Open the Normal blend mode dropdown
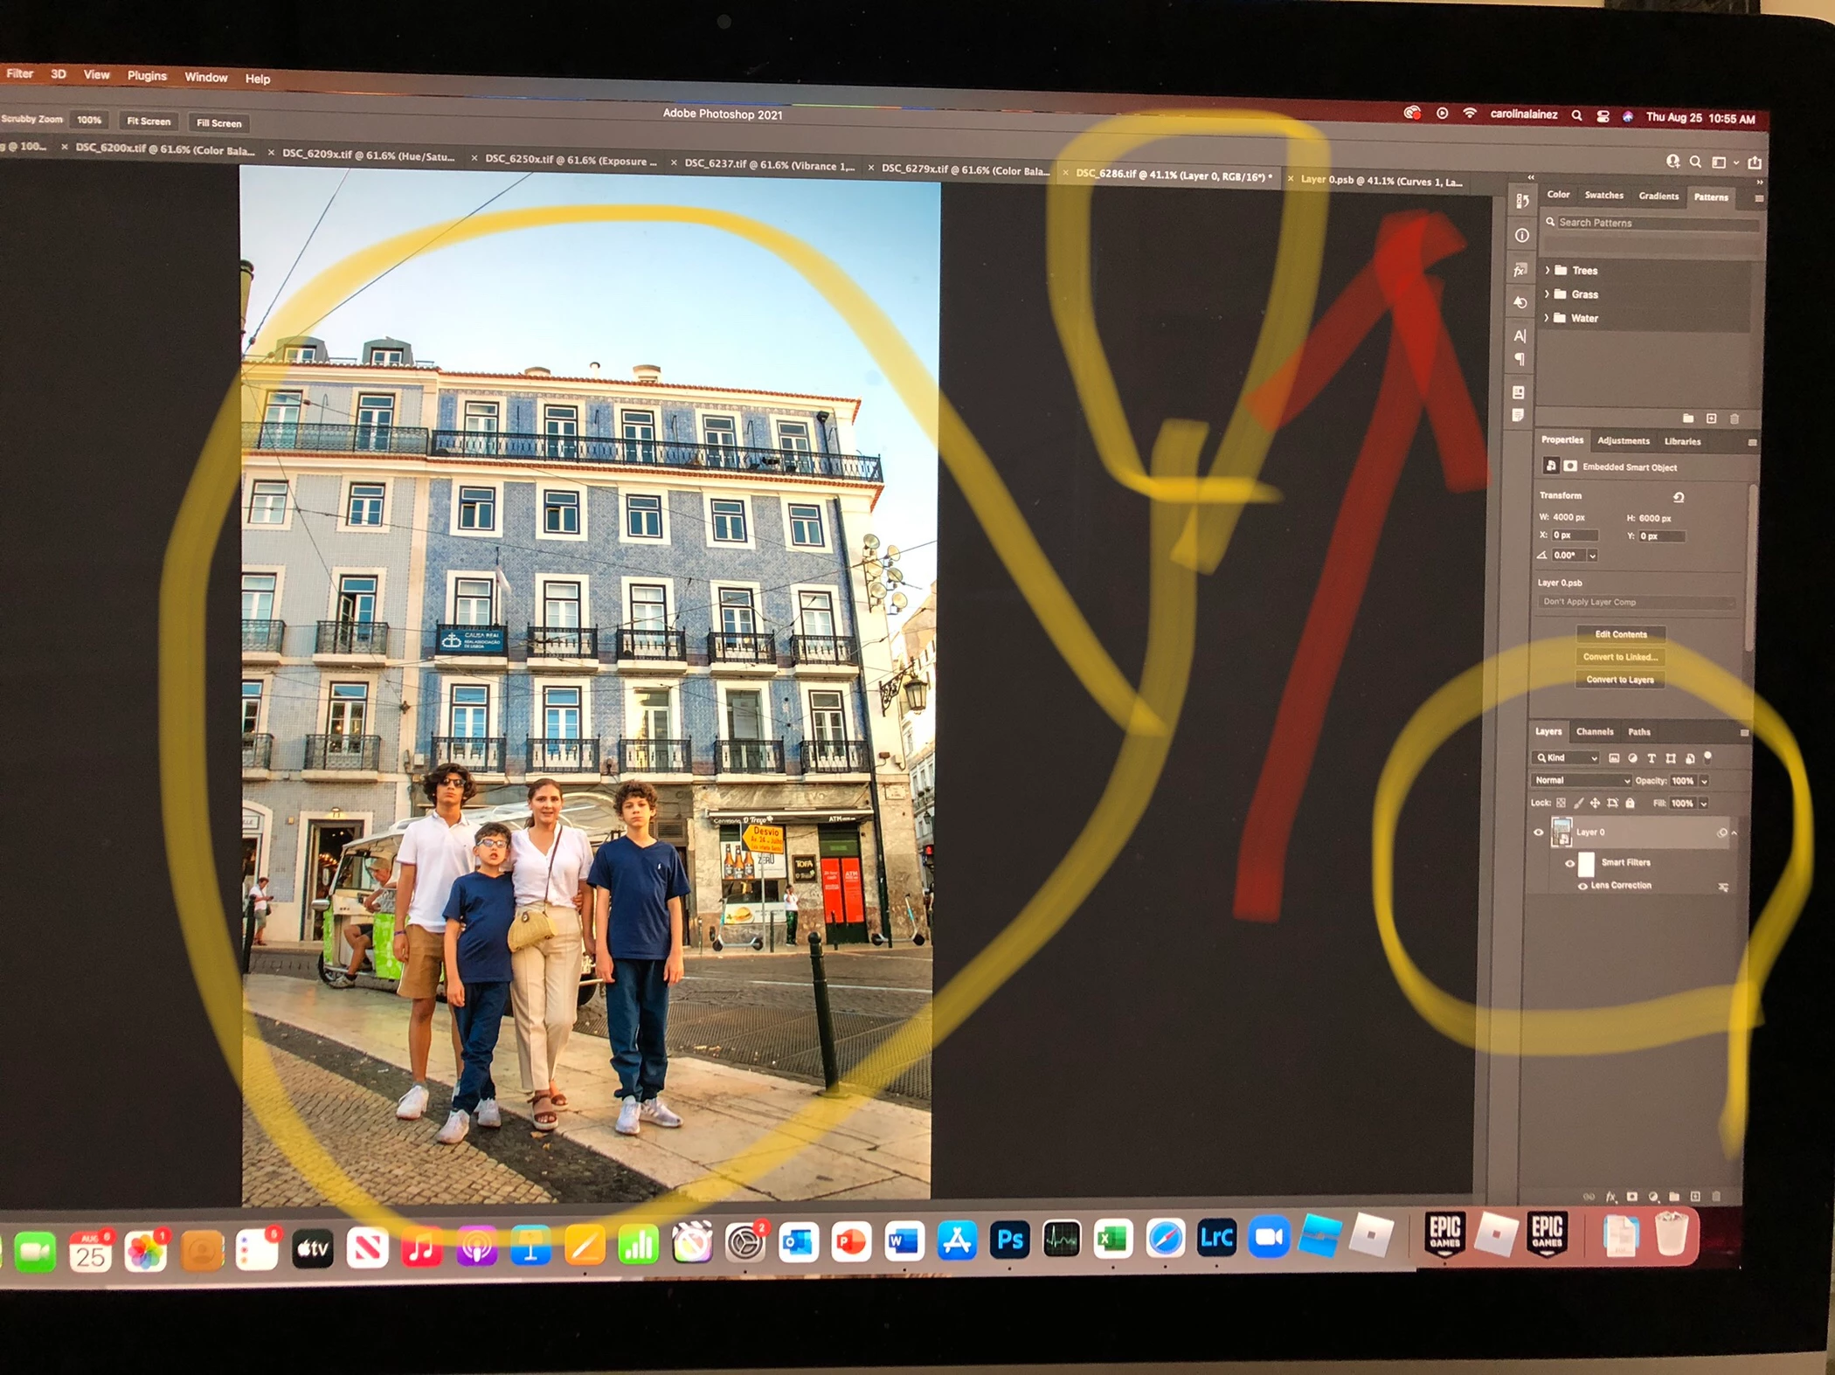Viewport: 1835px width, 1375px height. click(x=1581, y=780)
